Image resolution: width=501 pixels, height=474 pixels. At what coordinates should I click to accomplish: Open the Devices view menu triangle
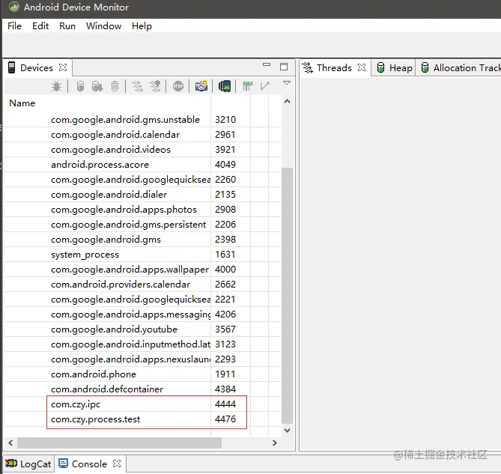287,83
